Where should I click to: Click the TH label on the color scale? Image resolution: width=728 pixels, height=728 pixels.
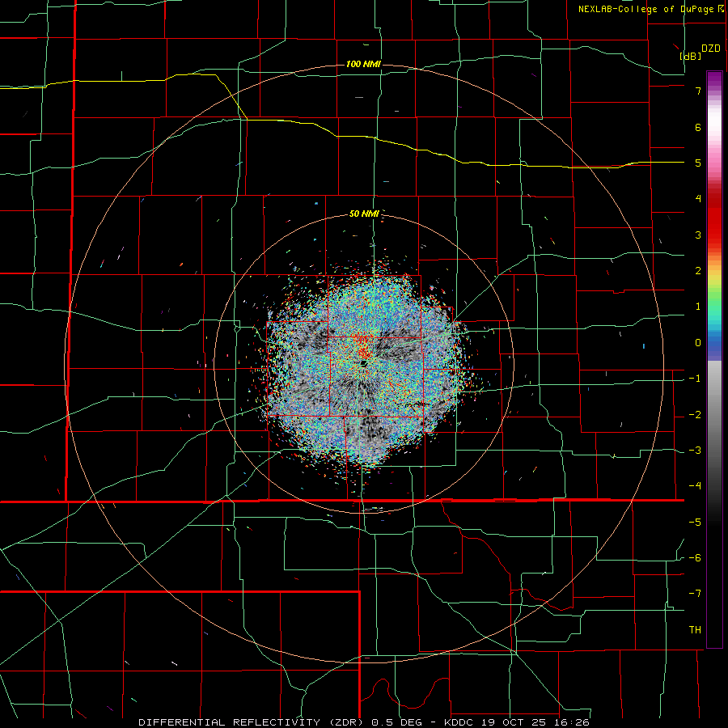(x=695, y=630)
